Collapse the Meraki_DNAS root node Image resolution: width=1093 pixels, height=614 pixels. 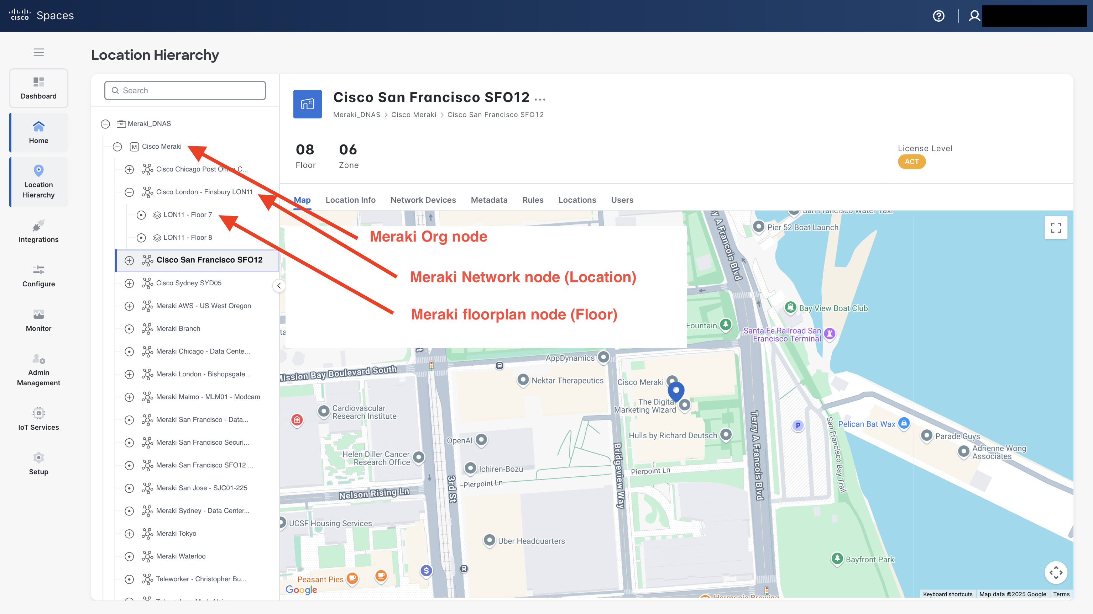point(105,124)
